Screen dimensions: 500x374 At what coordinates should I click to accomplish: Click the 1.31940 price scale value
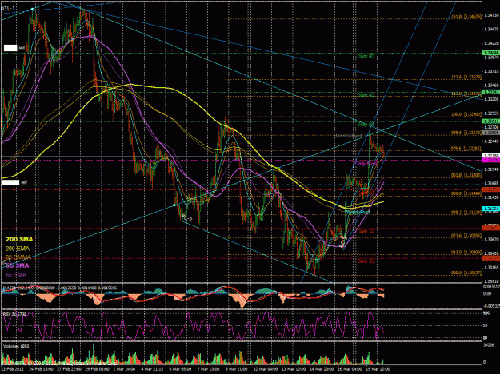click(491, 169)
